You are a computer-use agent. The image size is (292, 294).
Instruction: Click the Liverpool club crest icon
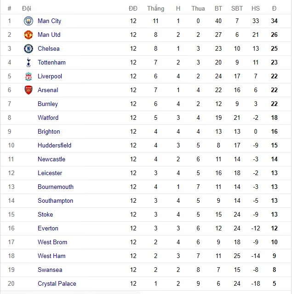(x=29, y=76)
